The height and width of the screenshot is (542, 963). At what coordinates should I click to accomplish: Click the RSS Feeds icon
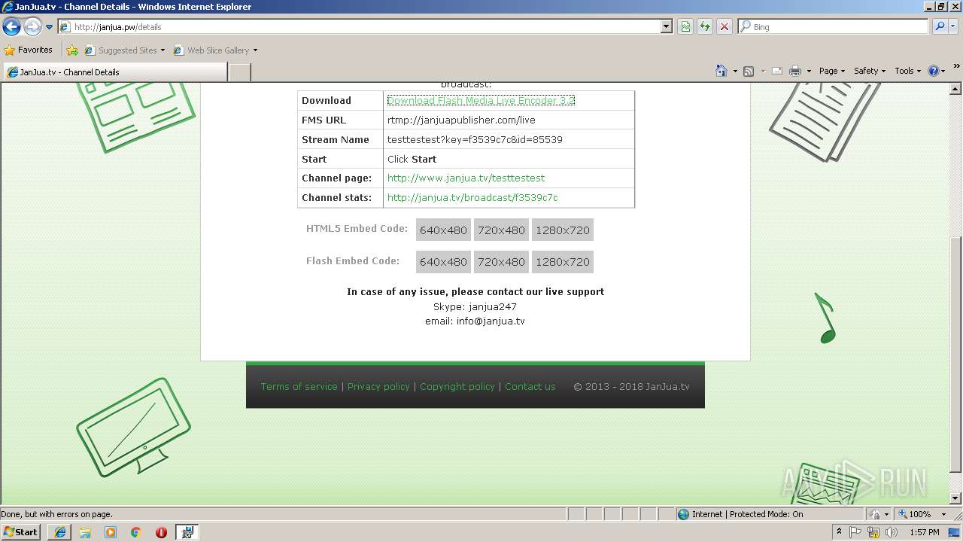[x=749, y=71]
